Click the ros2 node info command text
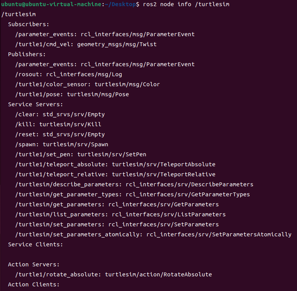This screenshot has width=297, height=291. [x=186, y=4]
